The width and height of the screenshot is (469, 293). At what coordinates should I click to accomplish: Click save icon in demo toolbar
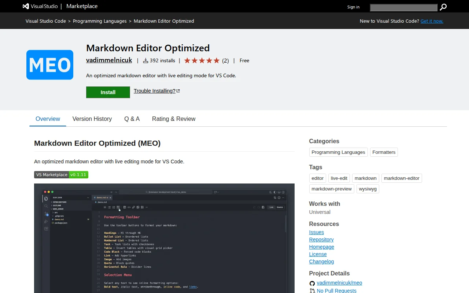(x=263, y=207)
